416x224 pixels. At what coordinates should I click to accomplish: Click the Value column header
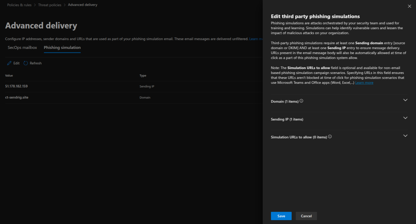point(9,76)
